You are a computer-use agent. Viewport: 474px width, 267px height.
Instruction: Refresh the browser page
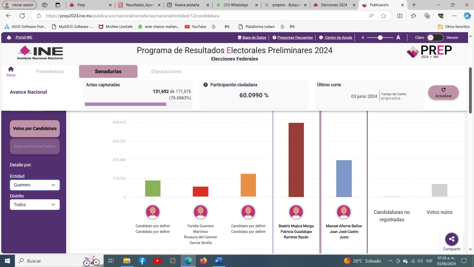pos(22,16)
